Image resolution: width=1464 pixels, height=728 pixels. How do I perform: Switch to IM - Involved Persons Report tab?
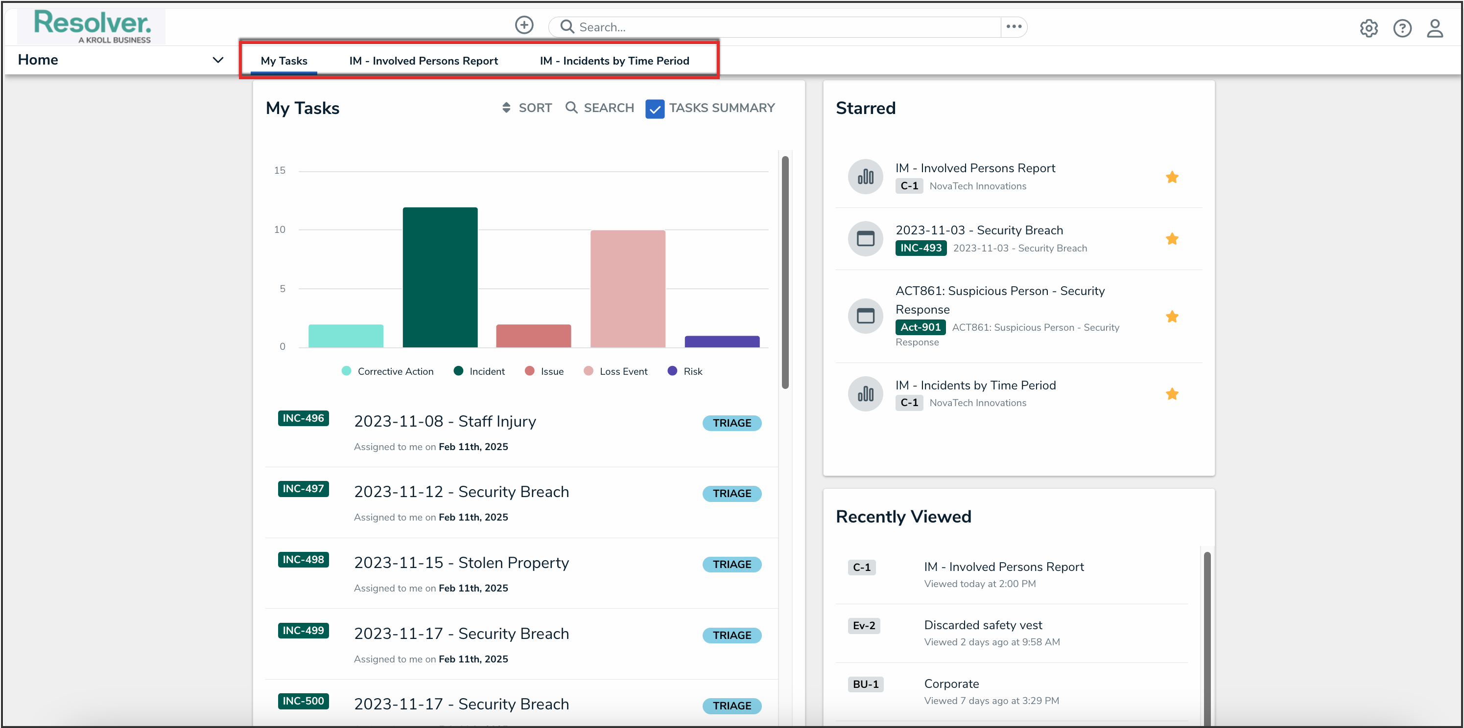pos(424,61)
